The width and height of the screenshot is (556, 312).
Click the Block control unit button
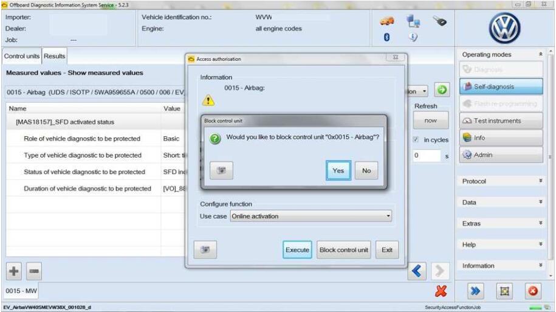343,250
